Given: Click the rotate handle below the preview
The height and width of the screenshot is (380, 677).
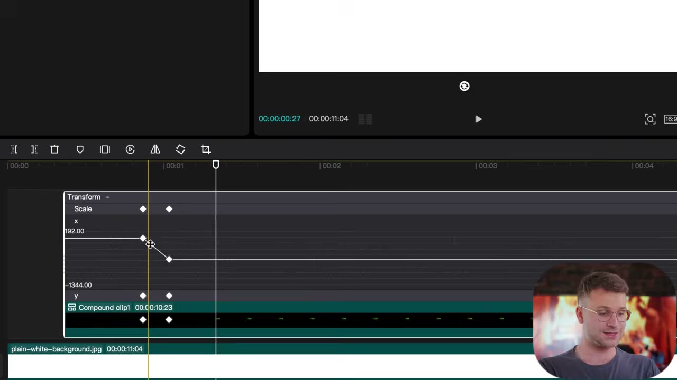Looking at the screenshot, I should [x=464, y=86].
